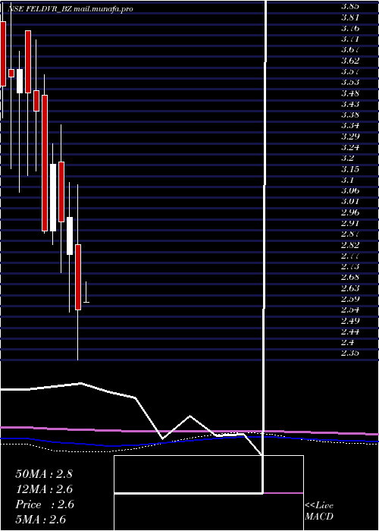Click the 2.73 price axis label
The width and height of the screenshot is (379, 531).
point(350,266)
